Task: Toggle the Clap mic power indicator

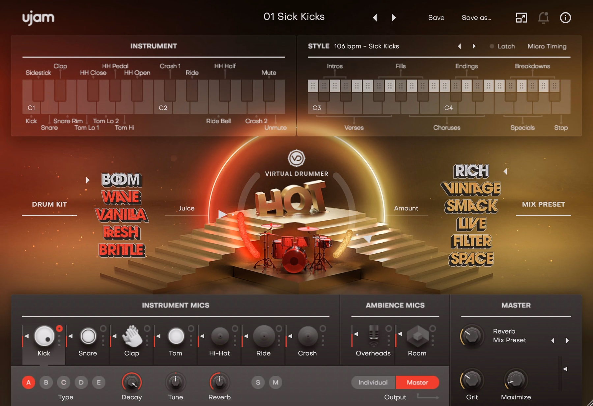Action: tap(147, 329)
